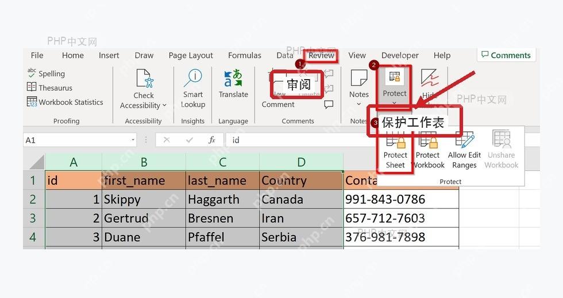
Task: Select the Review ribbon tab
Action: [x=321, y=56]
